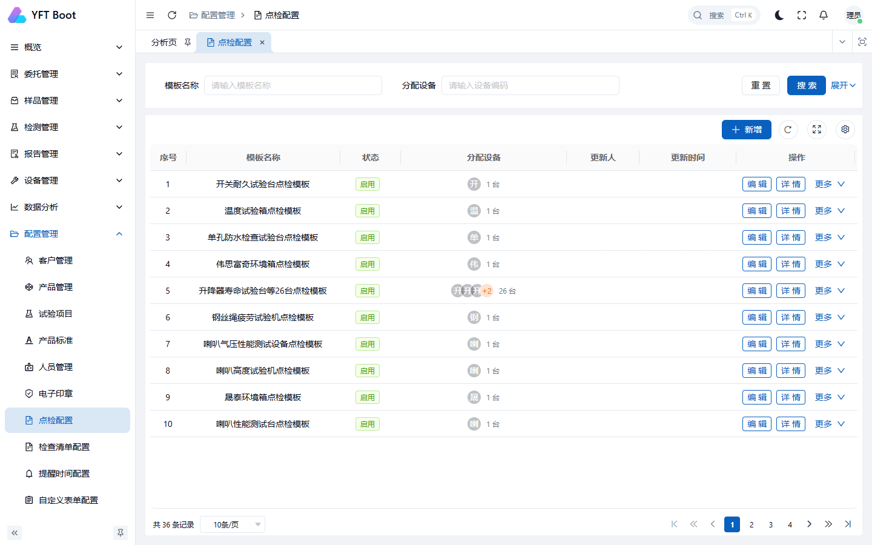Reload table with circular refresh icon

[788, 130]
